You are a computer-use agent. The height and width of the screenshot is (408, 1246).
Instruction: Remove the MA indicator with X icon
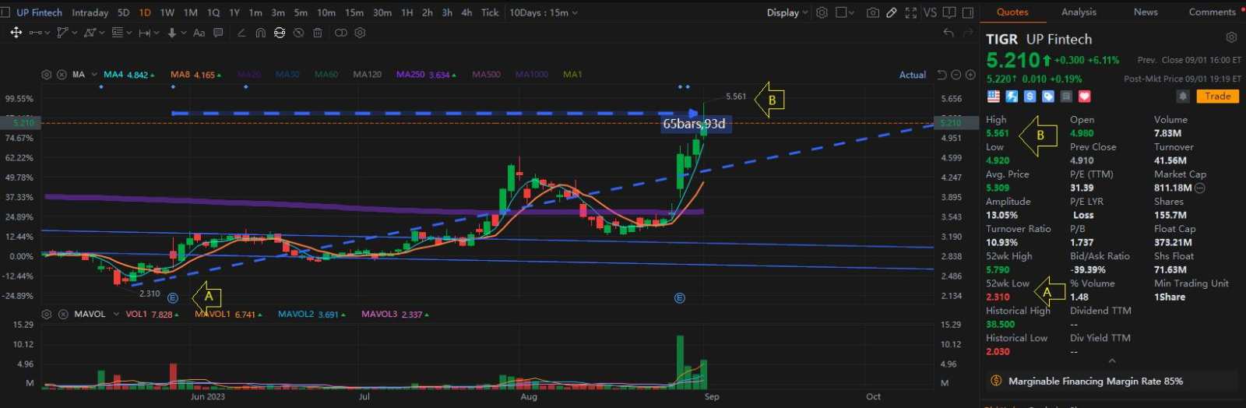[x=62, y=75]
